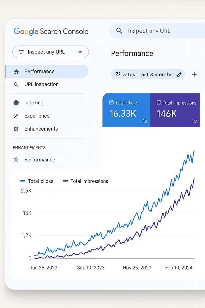
Task: Click the search magnifier icon in top bar
Action: click(119, 31)
